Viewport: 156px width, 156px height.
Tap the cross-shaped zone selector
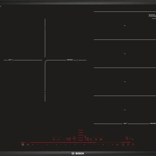[x=74, y=138]
